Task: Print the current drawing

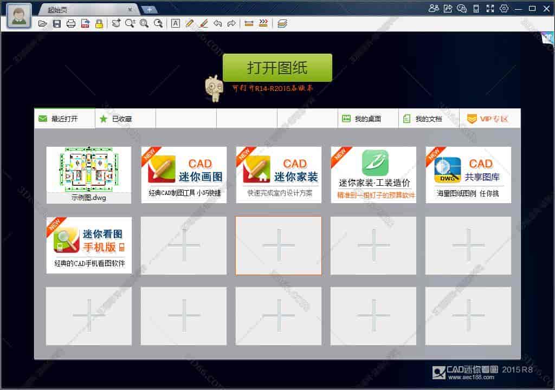Action: click(72, 23)
